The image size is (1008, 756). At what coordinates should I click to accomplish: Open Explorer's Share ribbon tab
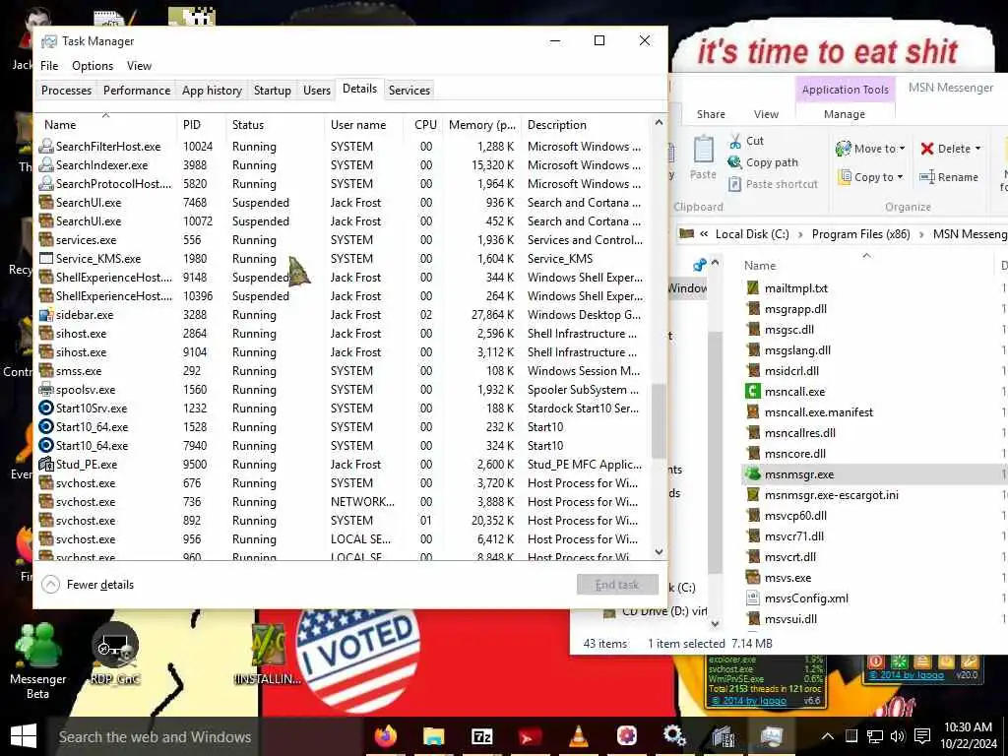(711, 114)
